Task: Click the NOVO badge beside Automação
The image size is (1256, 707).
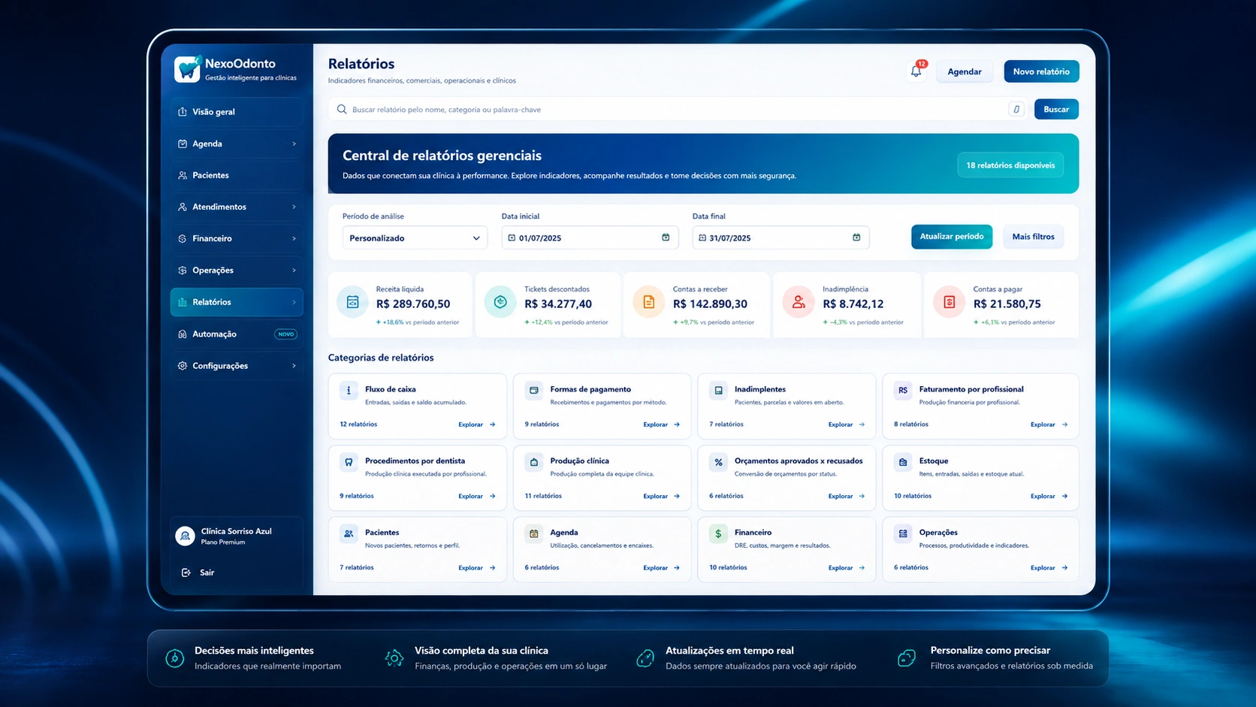Action: point(285,334)
